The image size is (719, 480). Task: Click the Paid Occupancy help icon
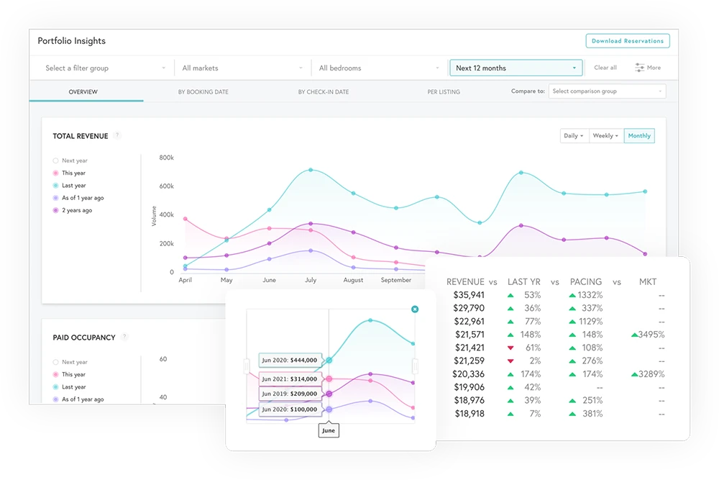click(124, 337)
